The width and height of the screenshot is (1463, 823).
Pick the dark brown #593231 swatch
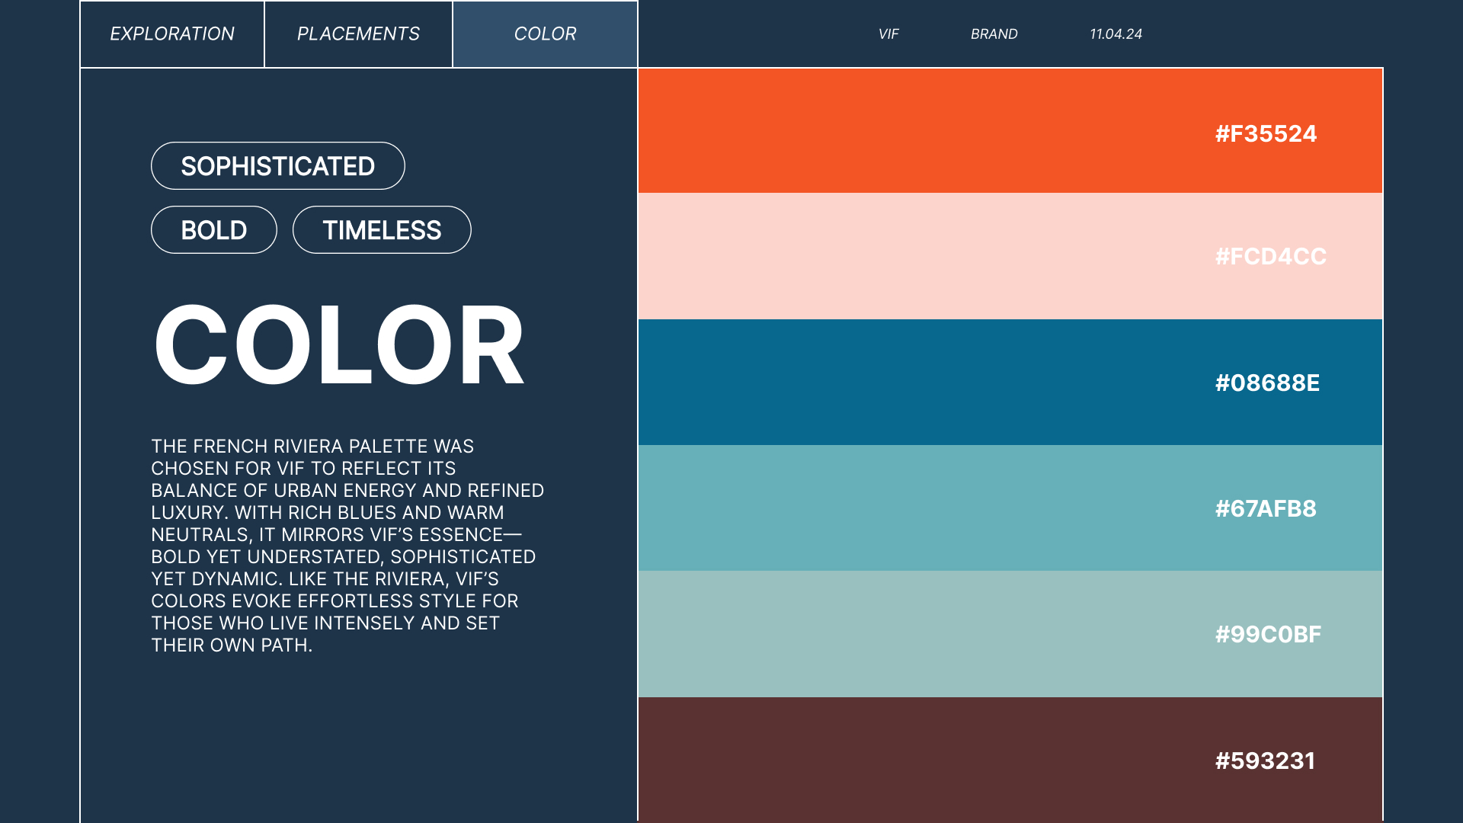coord(914,760)
